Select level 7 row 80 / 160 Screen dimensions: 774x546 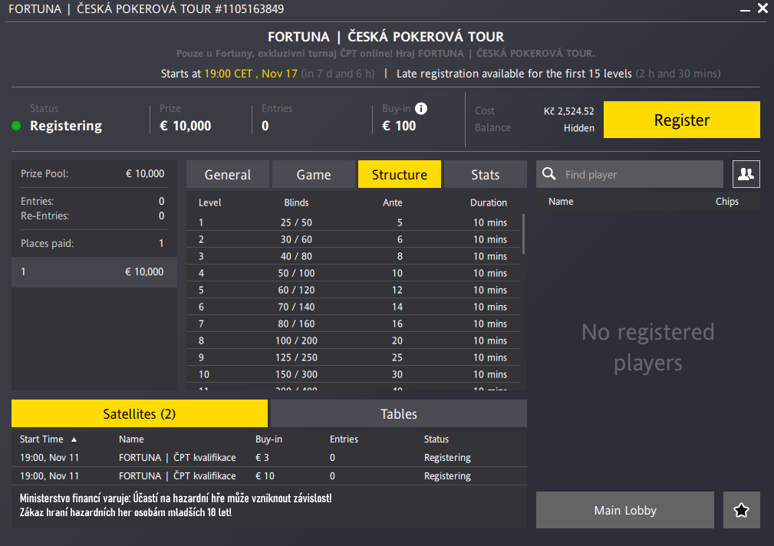(x=354, y=324)
